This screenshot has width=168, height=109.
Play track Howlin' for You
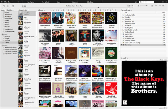[x=143, y=21]
